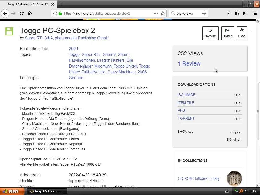
Task: Click the green padlock security icon
Action: 60,13
